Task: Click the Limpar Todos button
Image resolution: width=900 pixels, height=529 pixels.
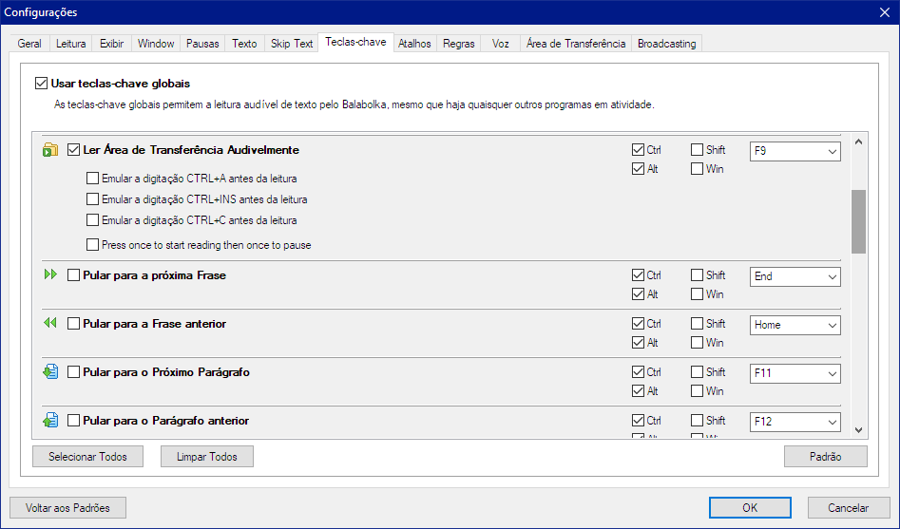Action: 206,457
